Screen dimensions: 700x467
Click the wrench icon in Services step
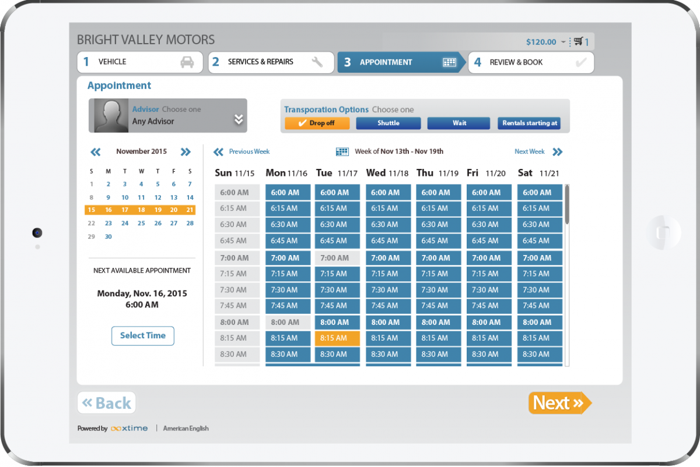(317, 62)
